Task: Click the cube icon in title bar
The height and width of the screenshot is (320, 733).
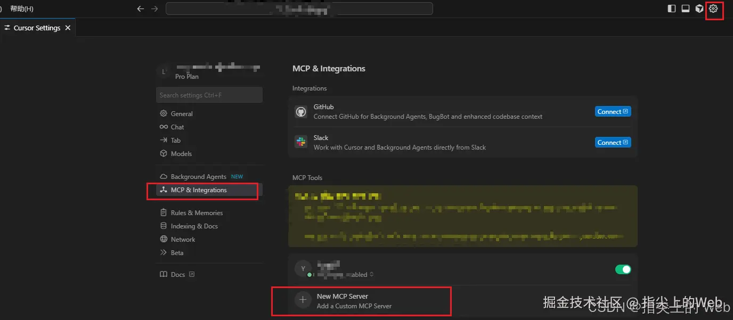Action: [699, 9]
